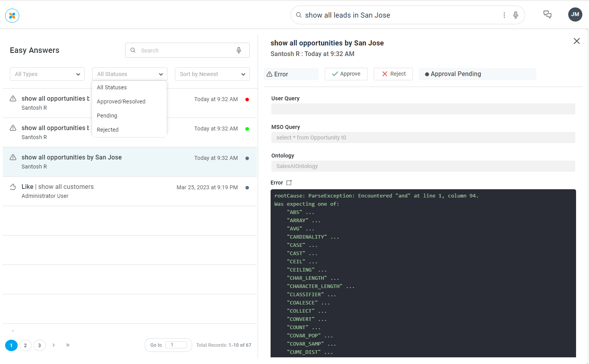Choose Pending from the status list

click(x=107, y=116)
